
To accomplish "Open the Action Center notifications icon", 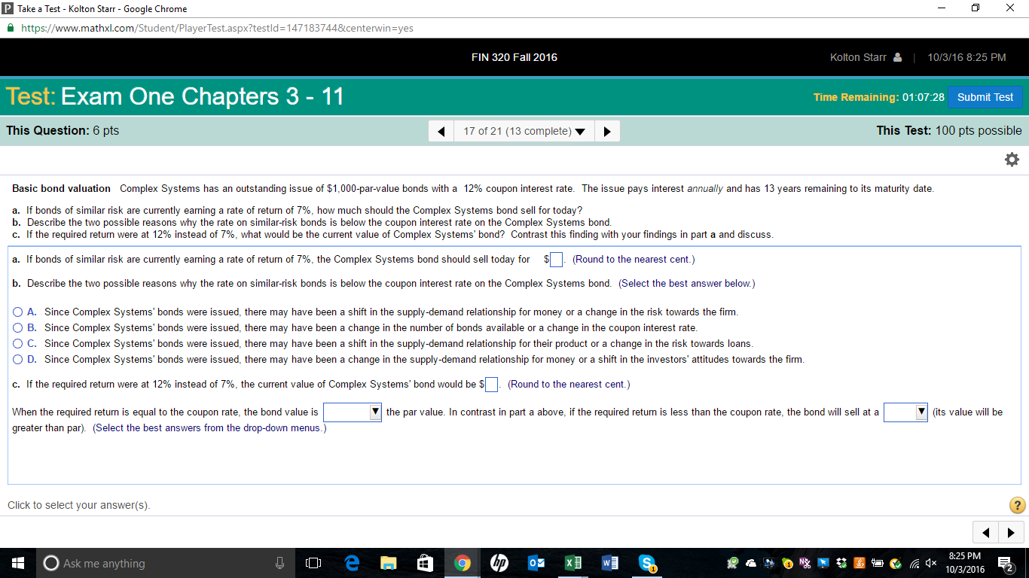I will click(1005, 563).
